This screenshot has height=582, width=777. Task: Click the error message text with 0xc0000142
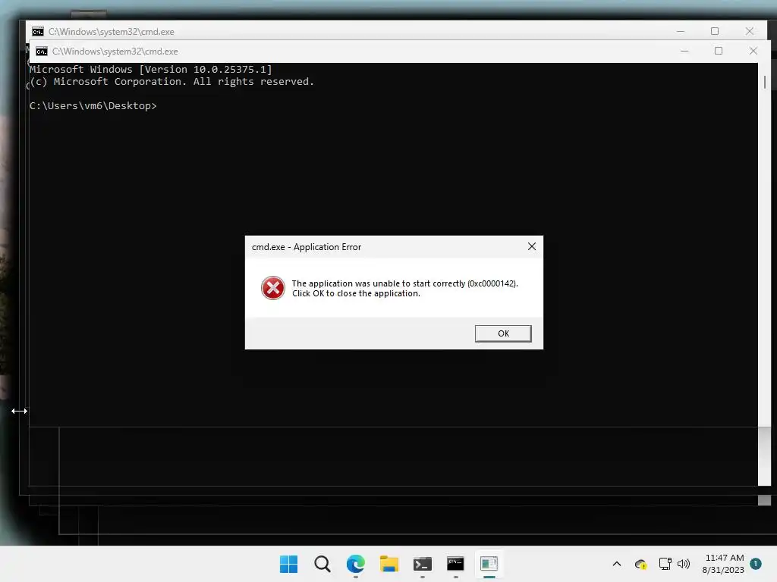point(404,289)
